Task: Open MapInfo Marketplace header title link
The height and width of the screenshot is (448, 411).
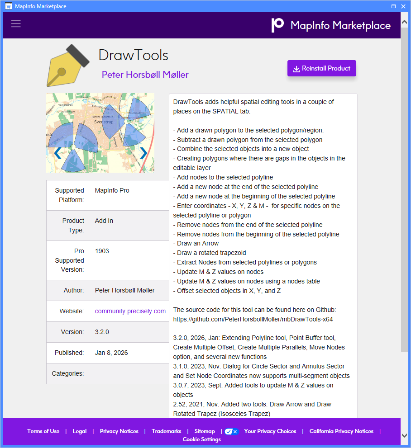Action: 341,25
